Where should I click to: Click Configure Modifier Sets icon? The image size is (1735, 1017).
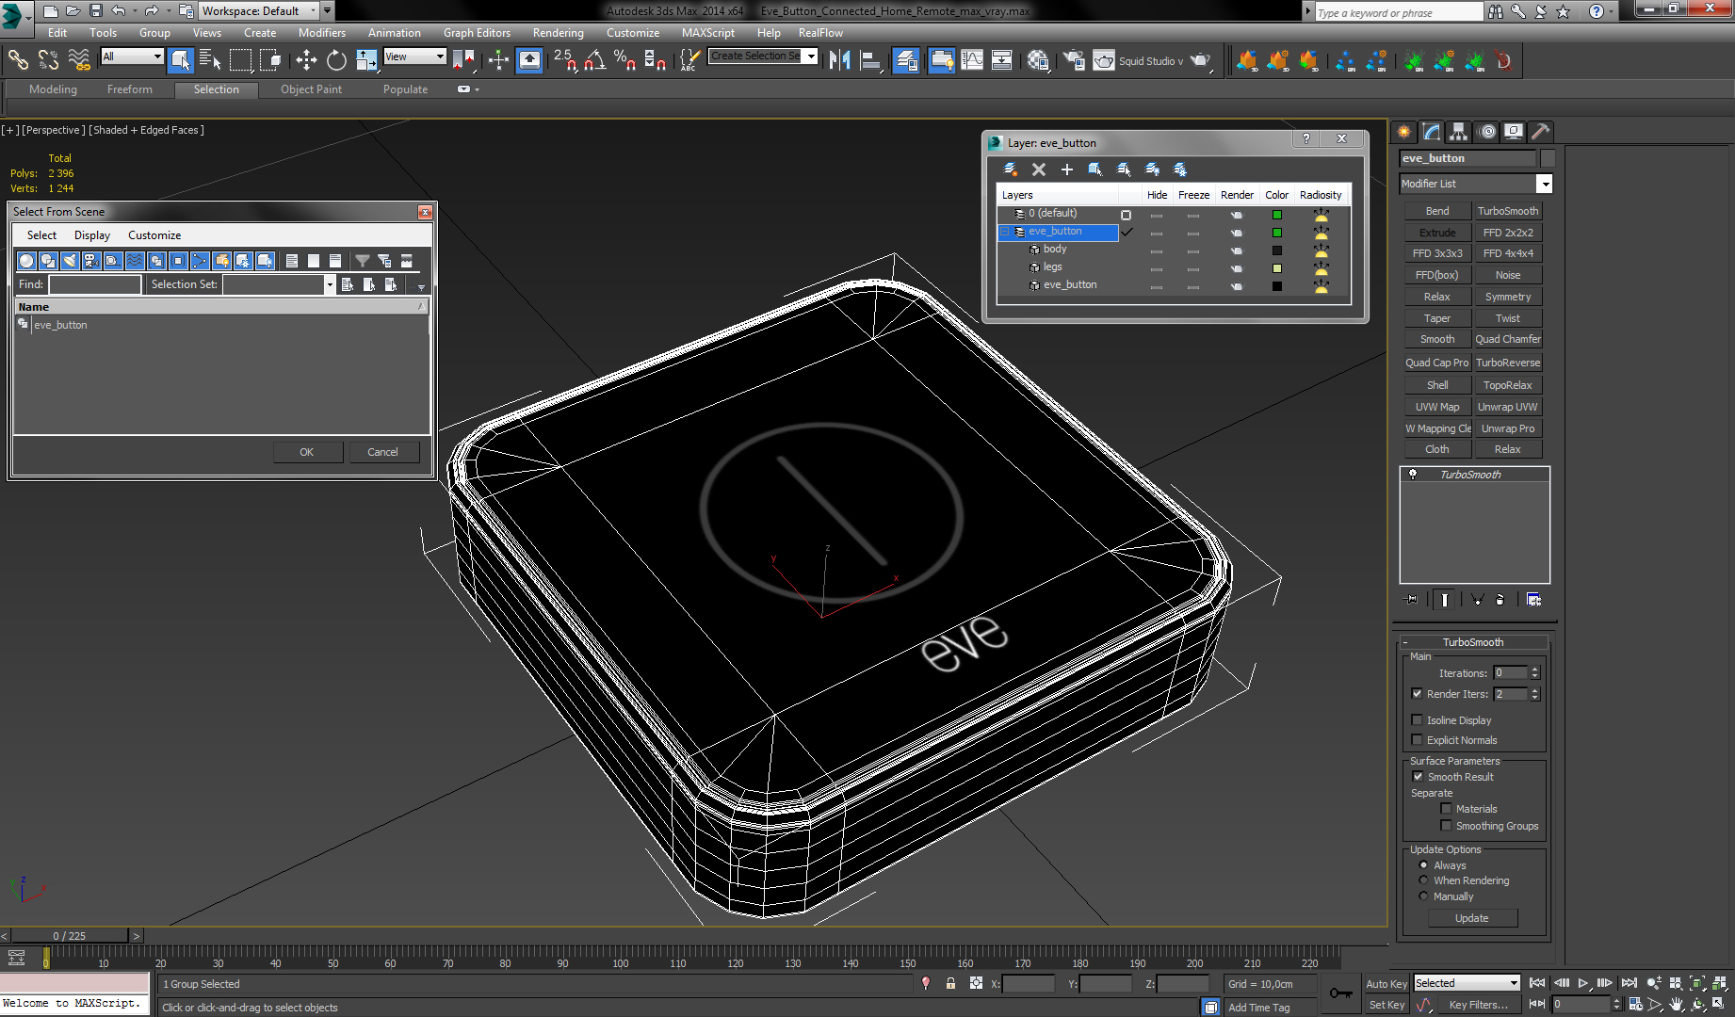click(x=1533, y=600)
